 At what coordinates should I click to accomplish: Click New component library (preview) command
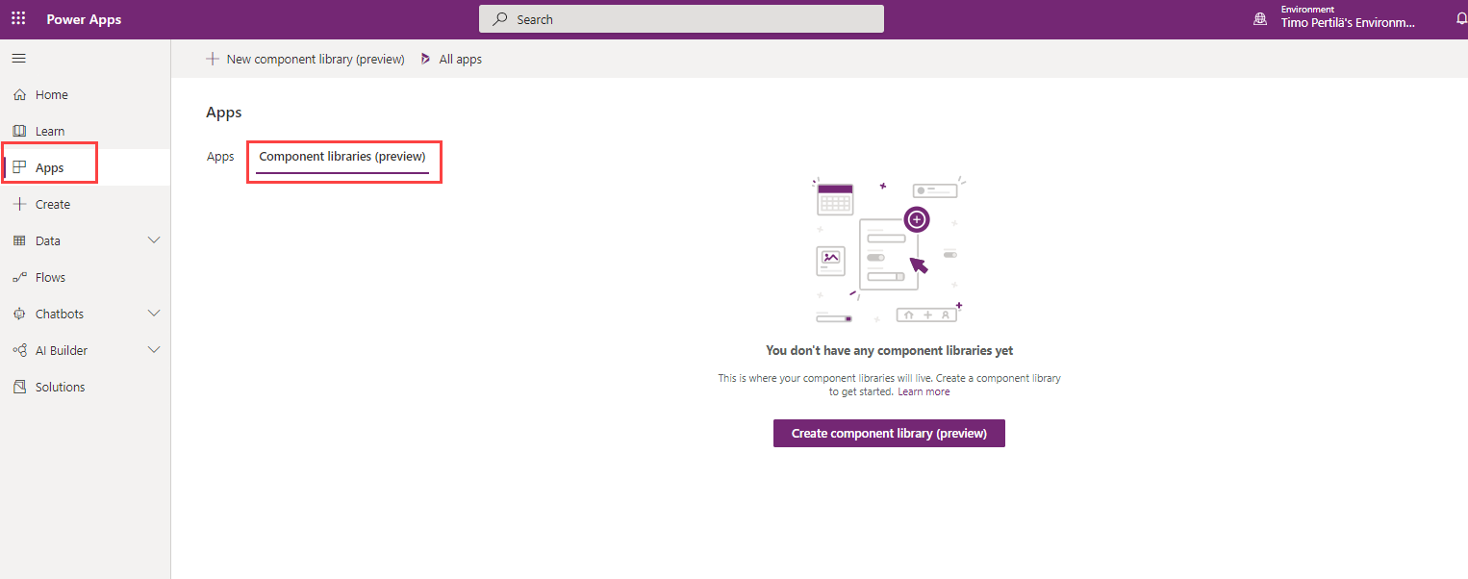(305, 60)
